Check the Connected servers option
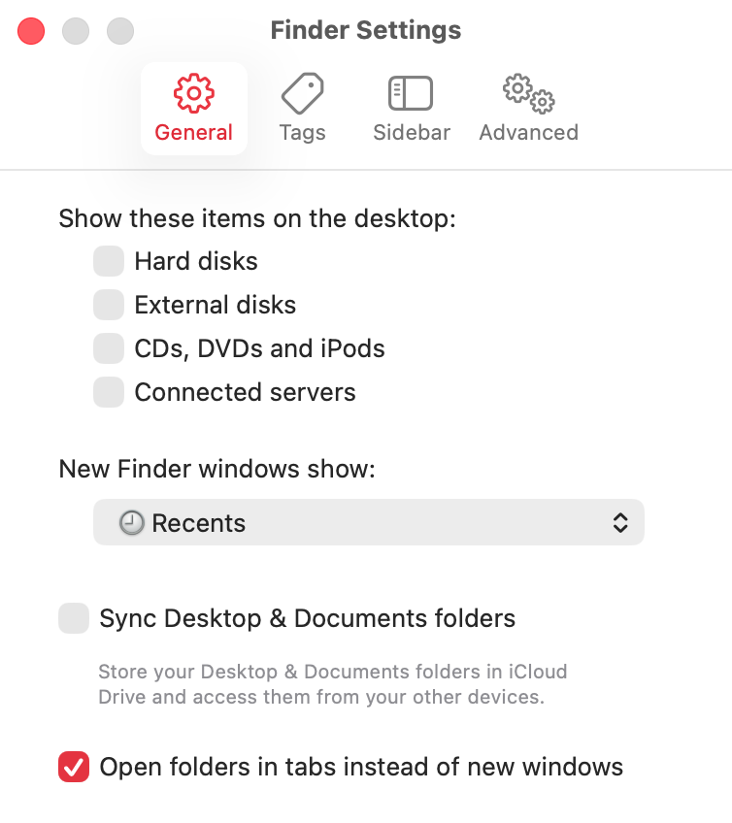 109,392
